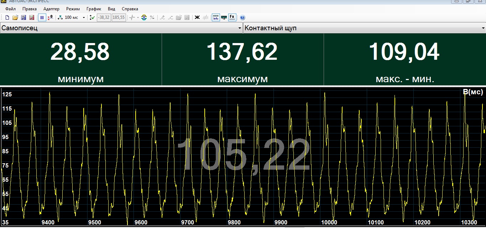The width and height of the screenshot is (486, 228).
Task: Open the Адаптер menu
Action: (51, 9)
